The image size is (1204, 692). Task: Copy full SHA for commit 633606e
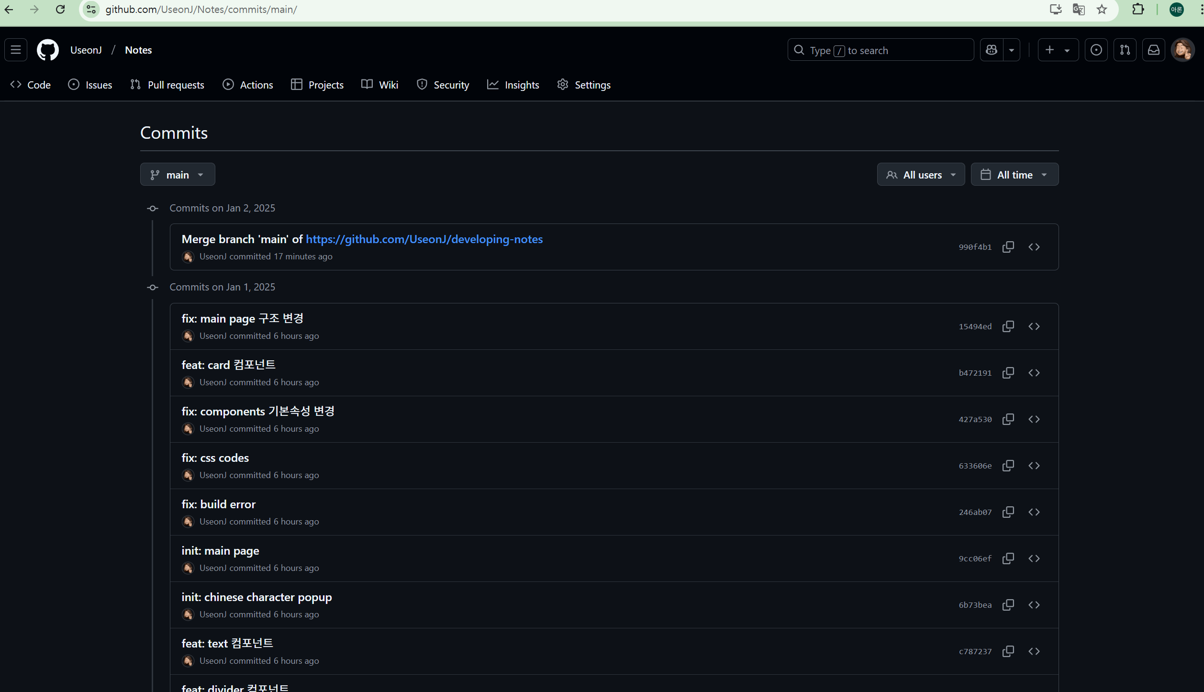tap(1008, 466)
